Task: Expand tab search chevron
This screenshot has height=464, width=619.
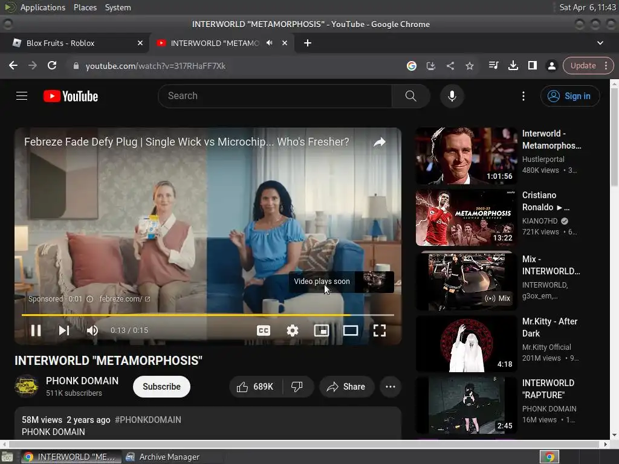Action: [x=600, y=43]
